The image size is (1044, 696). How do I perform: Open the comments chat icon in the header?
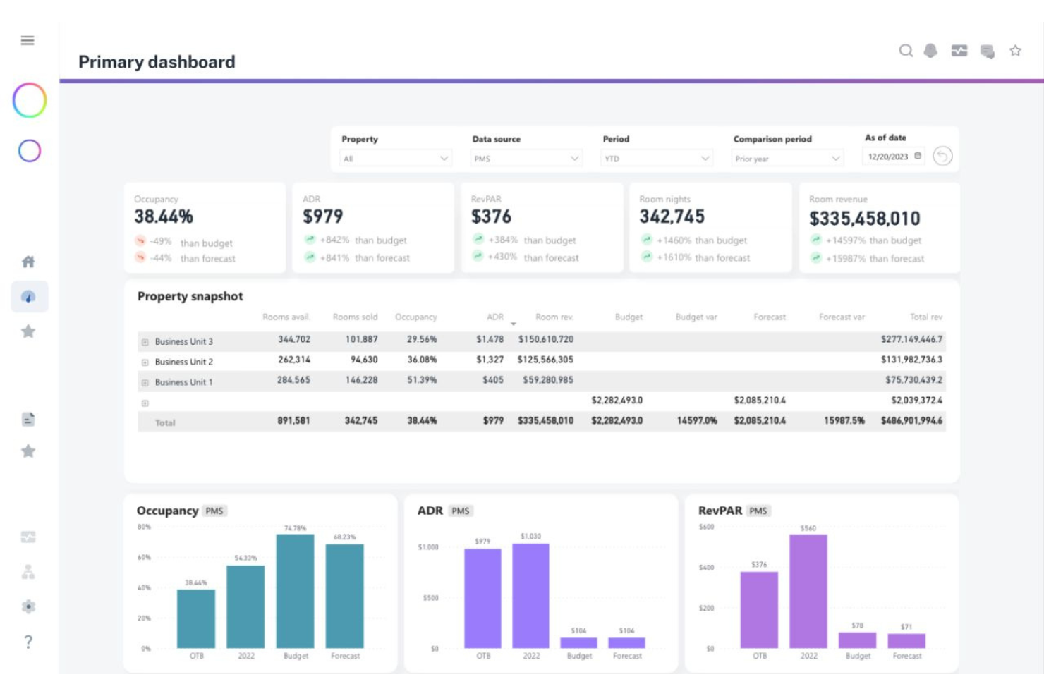[x=987, y=51]
